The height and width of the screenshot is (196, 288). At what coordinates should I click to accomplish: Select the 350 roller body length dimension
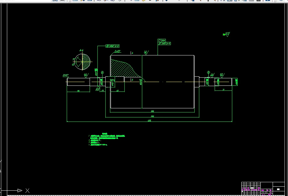click(x=152, y=111)
